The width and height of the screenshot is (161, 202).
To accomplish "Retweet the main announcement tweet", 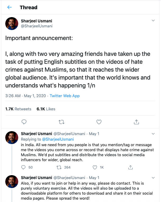I will [61, 122].
